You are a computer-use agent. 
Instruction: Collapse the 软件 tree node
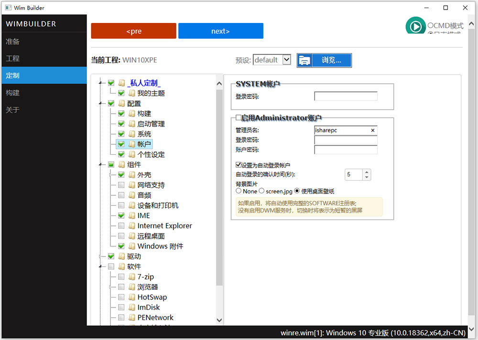100,266
